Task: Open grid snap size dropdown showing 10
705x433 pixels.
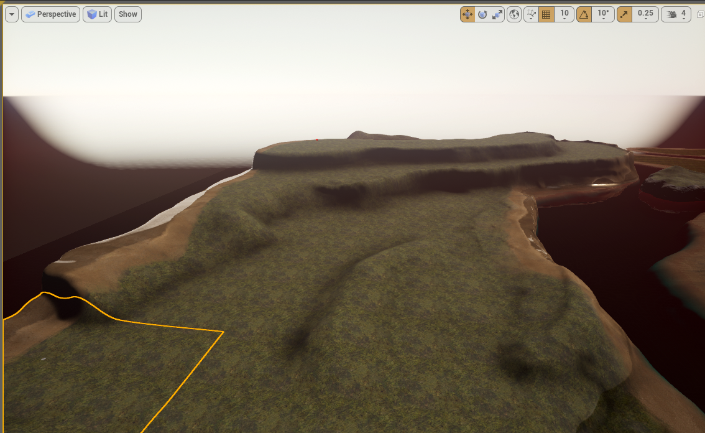Action: 564,14
